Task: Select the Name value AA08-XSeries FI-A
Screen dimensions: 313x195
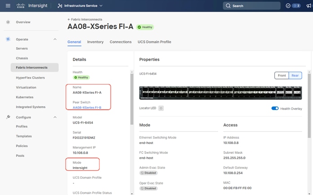Action: click(x=87, y=93)
